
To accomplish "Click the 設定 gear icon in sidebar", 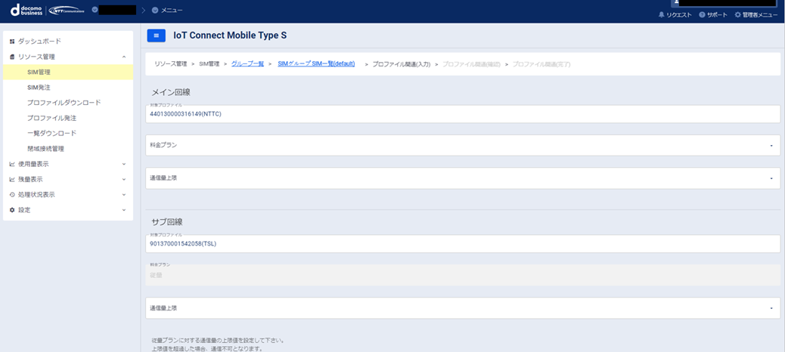I will pyautogui.click(x=12, y=211).
